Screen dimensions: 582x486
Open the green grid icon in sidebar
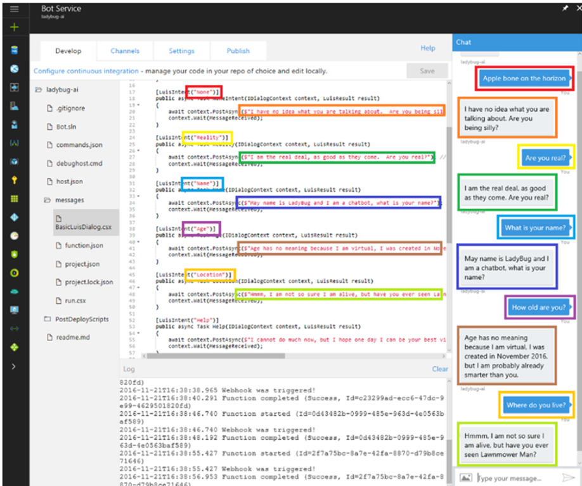14,198
